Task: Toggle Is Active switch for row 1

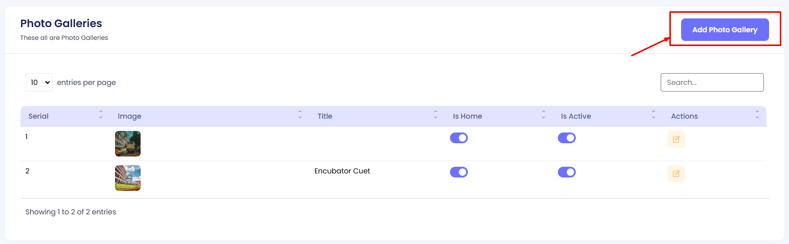Action: [567, 138]
